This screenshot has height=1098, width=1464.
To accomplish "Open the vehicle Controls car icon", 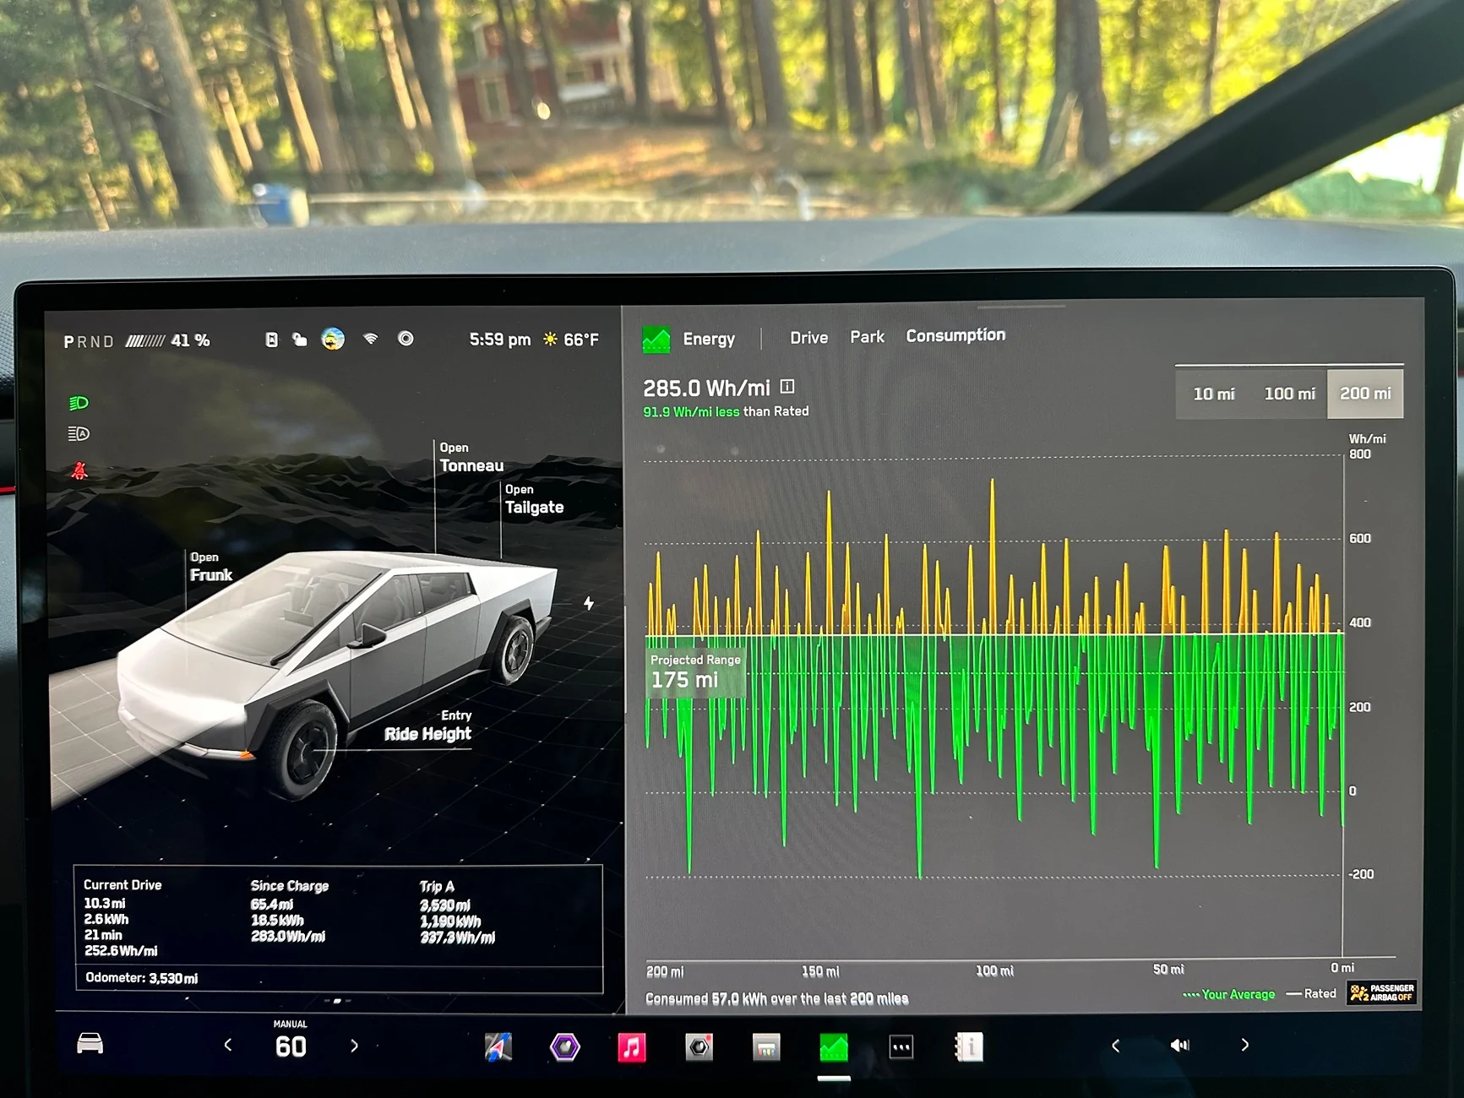I will [x=90, y=1044].
